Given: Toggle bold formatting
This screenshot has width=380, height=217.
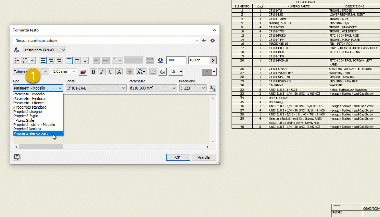Looking at the screenshot, I should 93,72.
